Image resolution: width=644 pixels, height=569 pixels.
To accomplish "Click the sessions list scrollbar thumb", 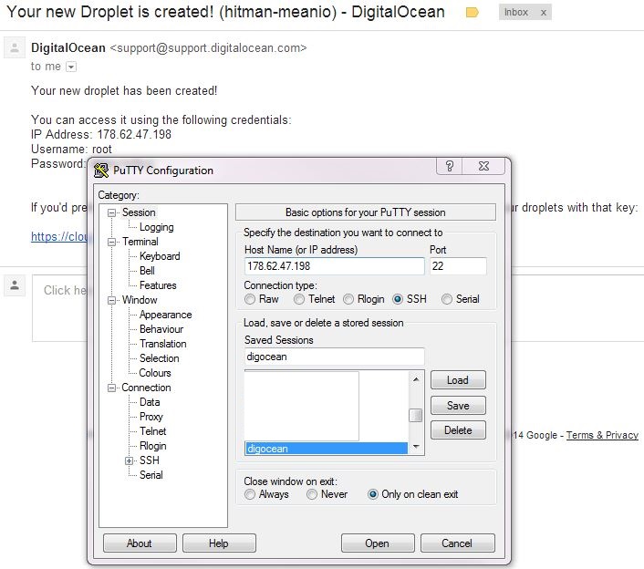I will (416, 416).
